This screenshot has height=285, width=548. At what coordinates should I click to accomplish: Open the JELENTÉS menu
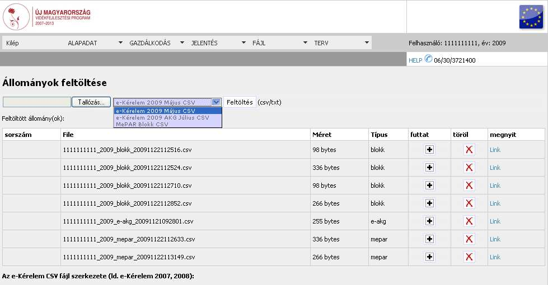point(204,43)
